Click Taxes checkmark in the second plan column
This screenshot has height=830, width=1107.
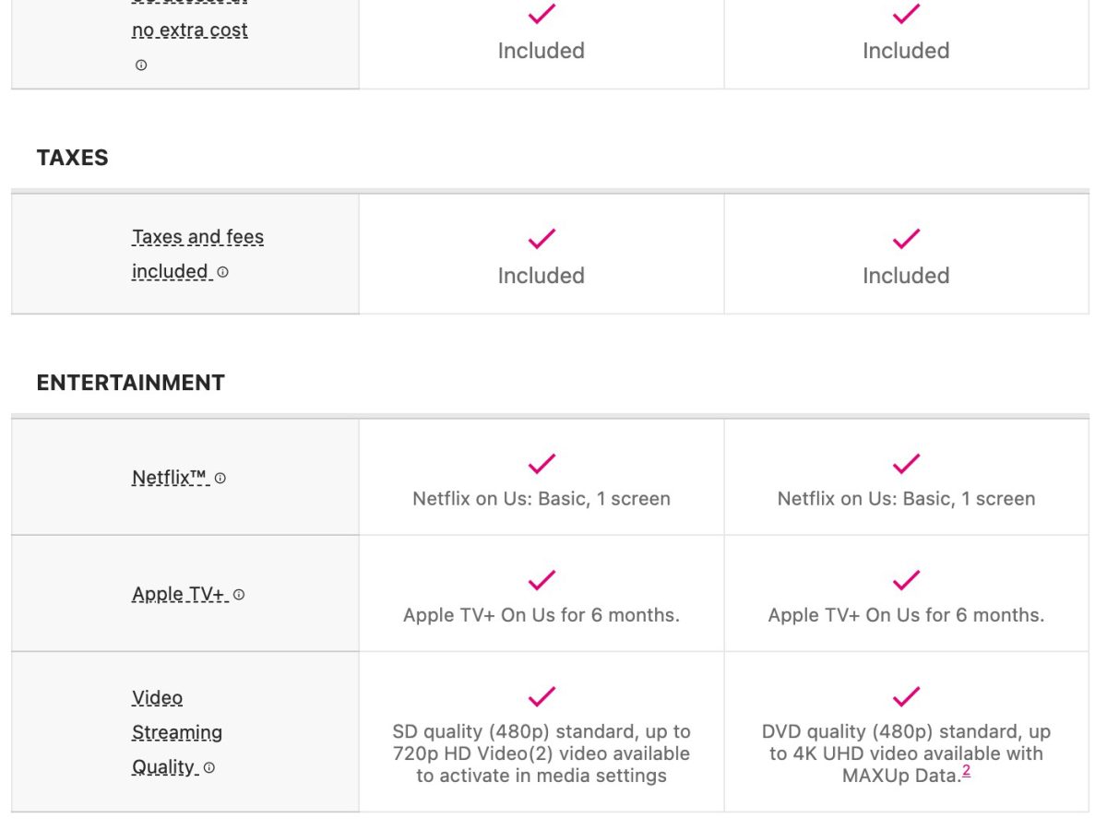point(906,239)
